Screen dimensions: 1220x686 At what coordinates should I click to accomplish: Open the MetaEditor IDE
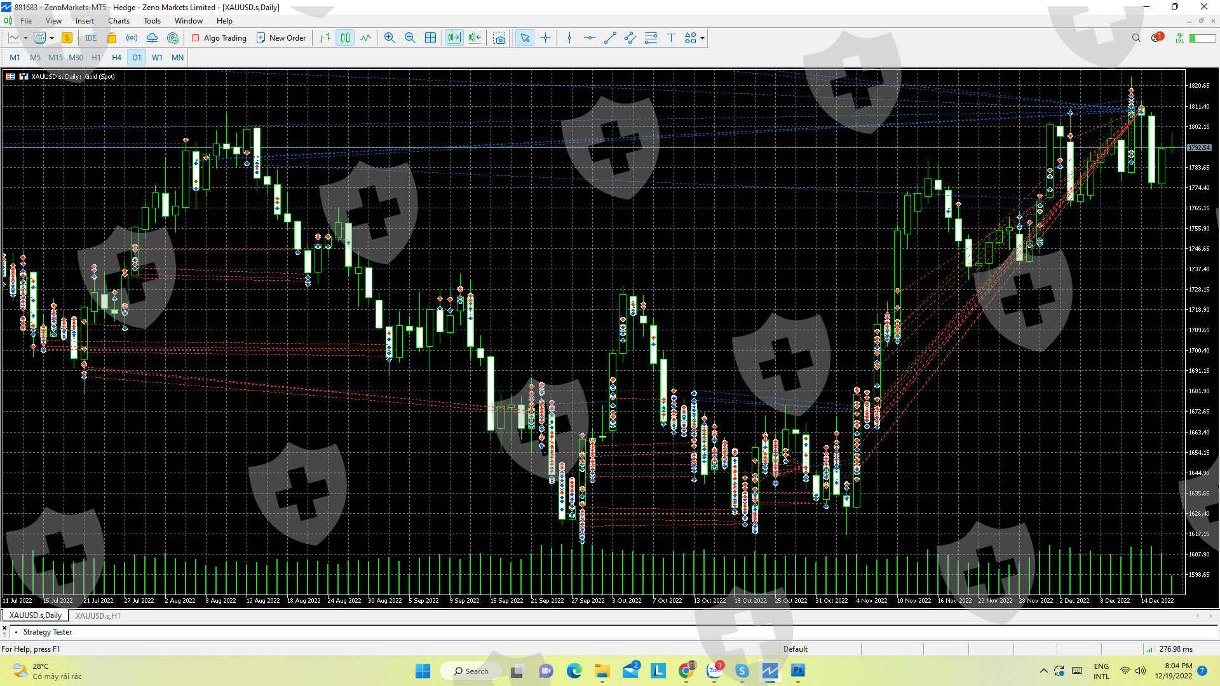[x=91, y=38]
